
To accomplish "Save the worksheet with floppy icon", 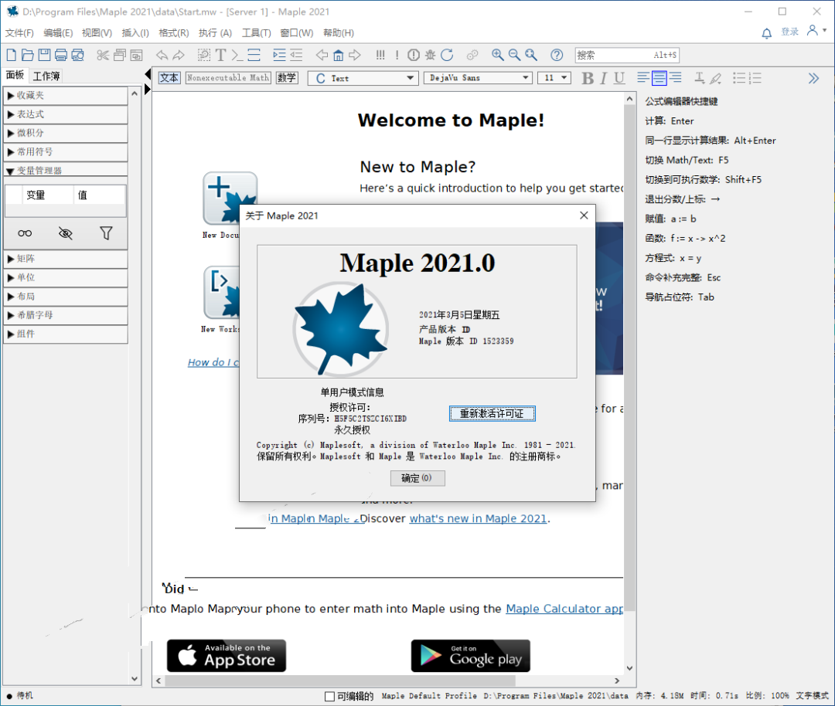I will (x=44, y=55).
